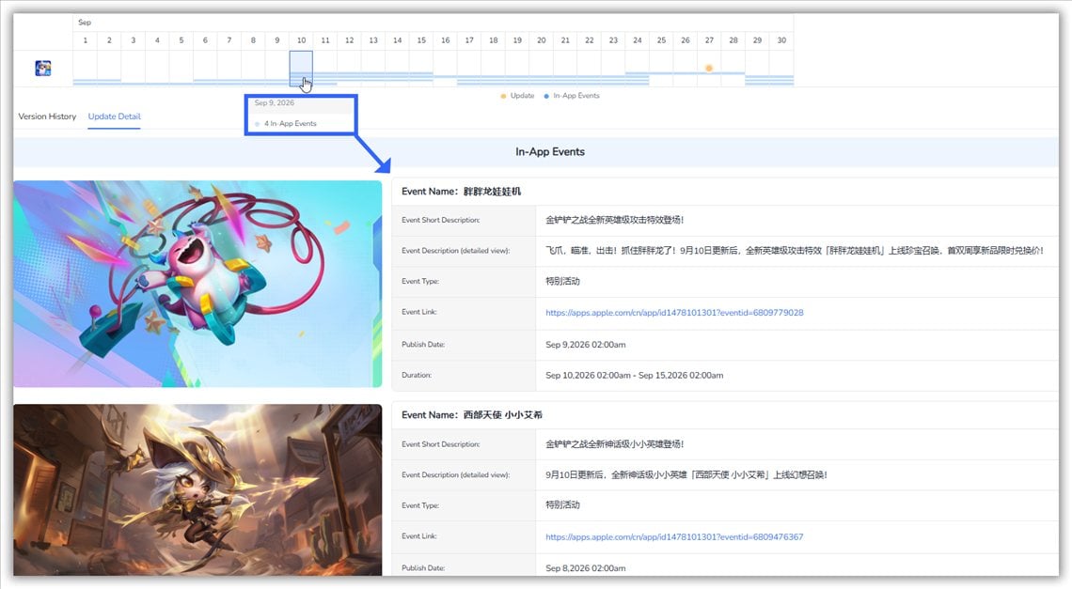Open the western angel event artwork thumbnail

pyautogui.click(x=197, y=489)
